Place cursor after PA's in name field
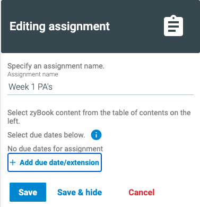The image size is (200, 207). coord(53,87)
